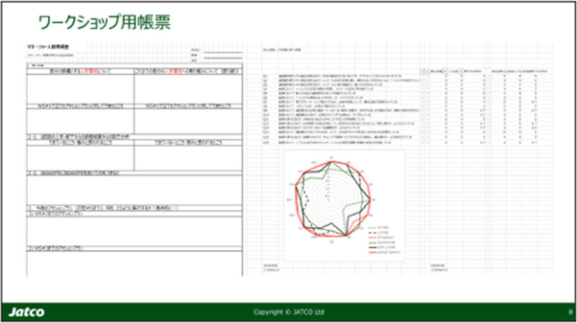Select the Q1 row in the question table
Image resolution: width=577 pixels, height=323 pixels.
click(x=400, y=76)
